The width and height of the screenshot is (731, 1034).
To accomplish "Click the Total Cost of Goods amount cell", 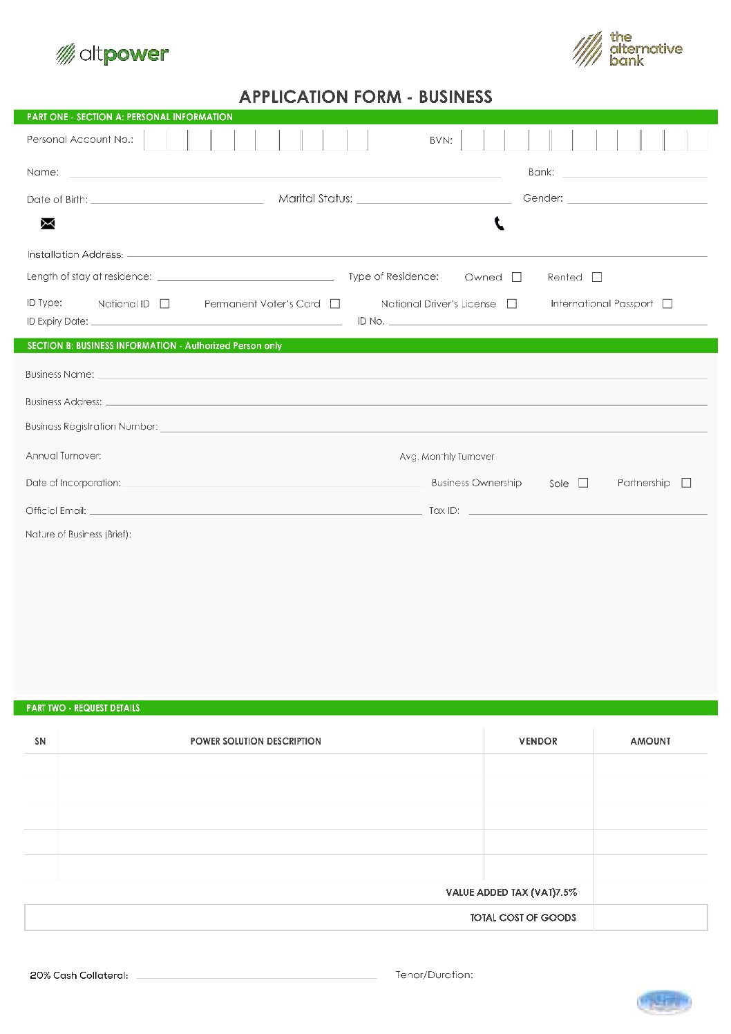I will pyautogui.click(x=649, y=917).
